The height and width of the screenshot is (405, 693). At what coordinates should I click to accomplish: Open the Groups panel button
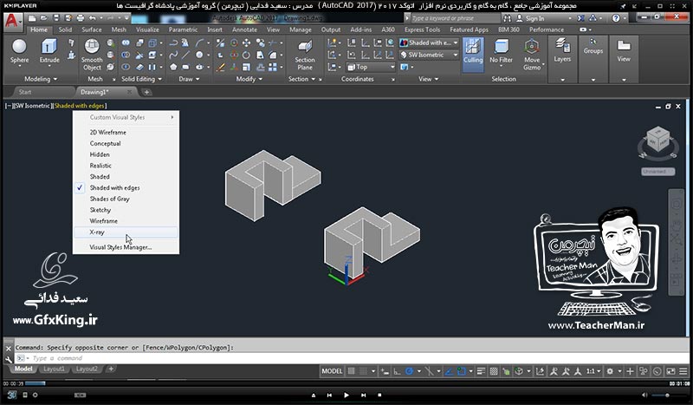(x=593, y=47)
